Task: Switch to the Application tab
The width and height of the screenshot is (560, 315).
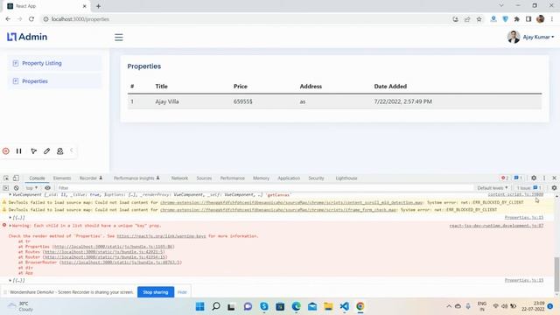Action: click(x=289, y=178)
